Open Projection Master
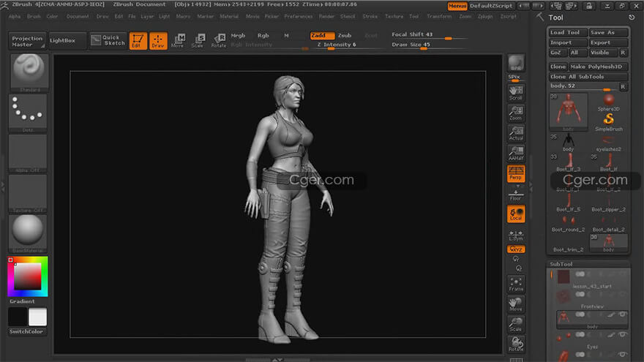This screenshot has width=644, height=362. [x=27, y=41]
